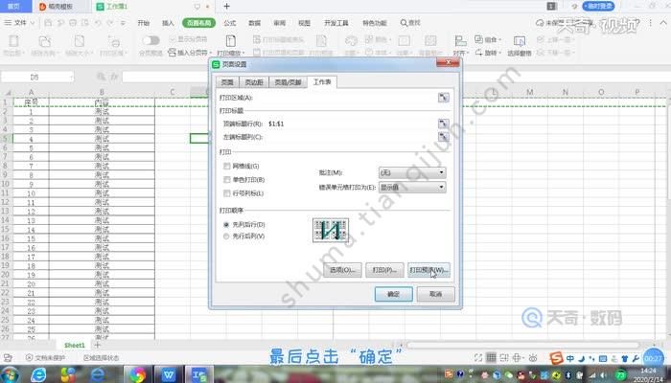This screenshot has width=671, height=383.
Task: Click the Options (O) button
Action: pos(342,270)
